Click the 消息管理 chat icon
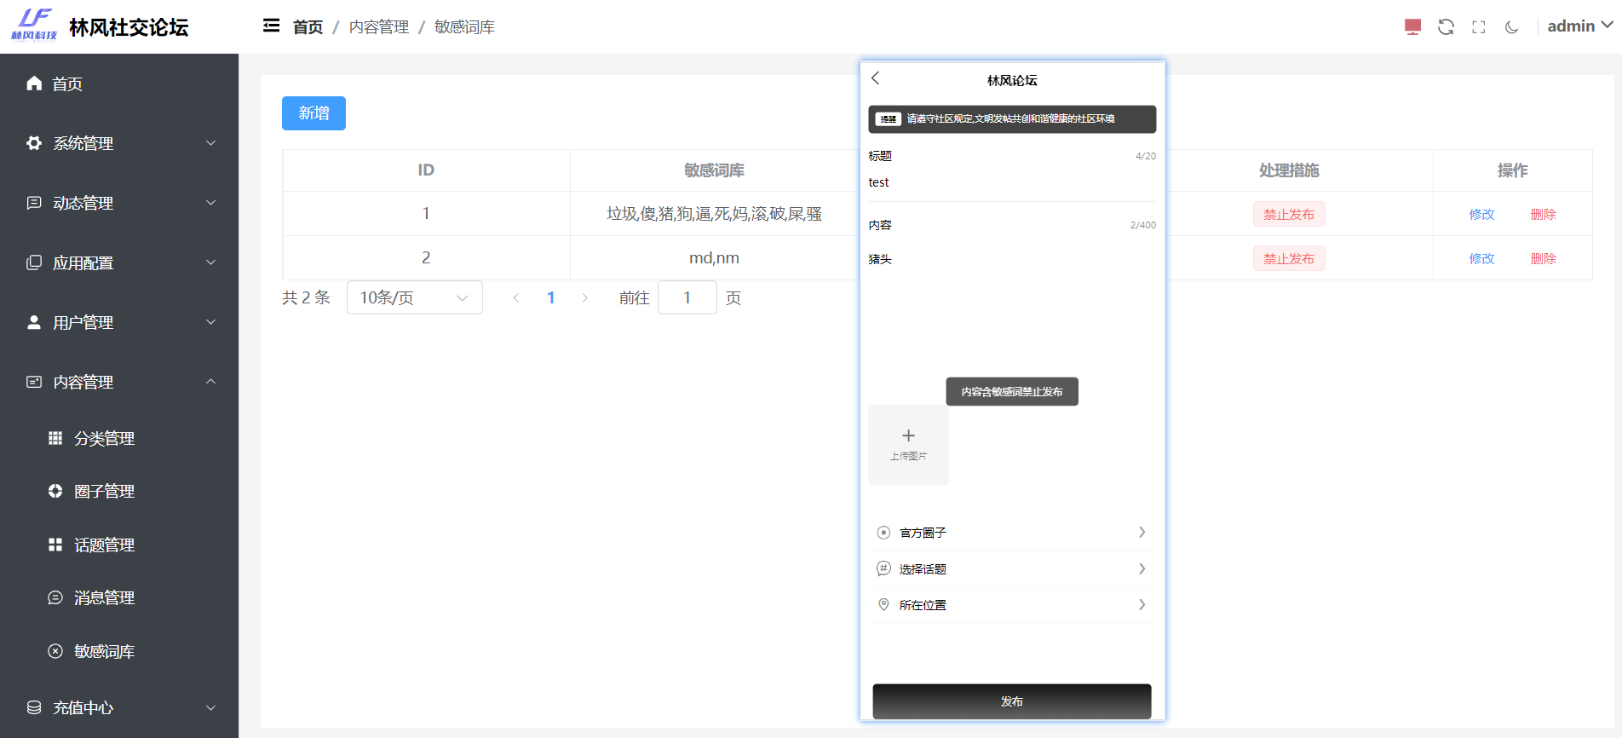The image size is (1622, 738). point(55,597)
